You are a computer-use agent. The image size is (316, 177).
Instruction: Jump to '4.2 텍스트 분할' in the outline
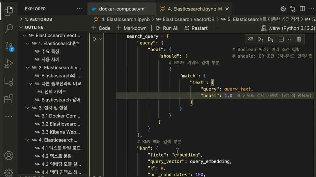tap(56, 156)
